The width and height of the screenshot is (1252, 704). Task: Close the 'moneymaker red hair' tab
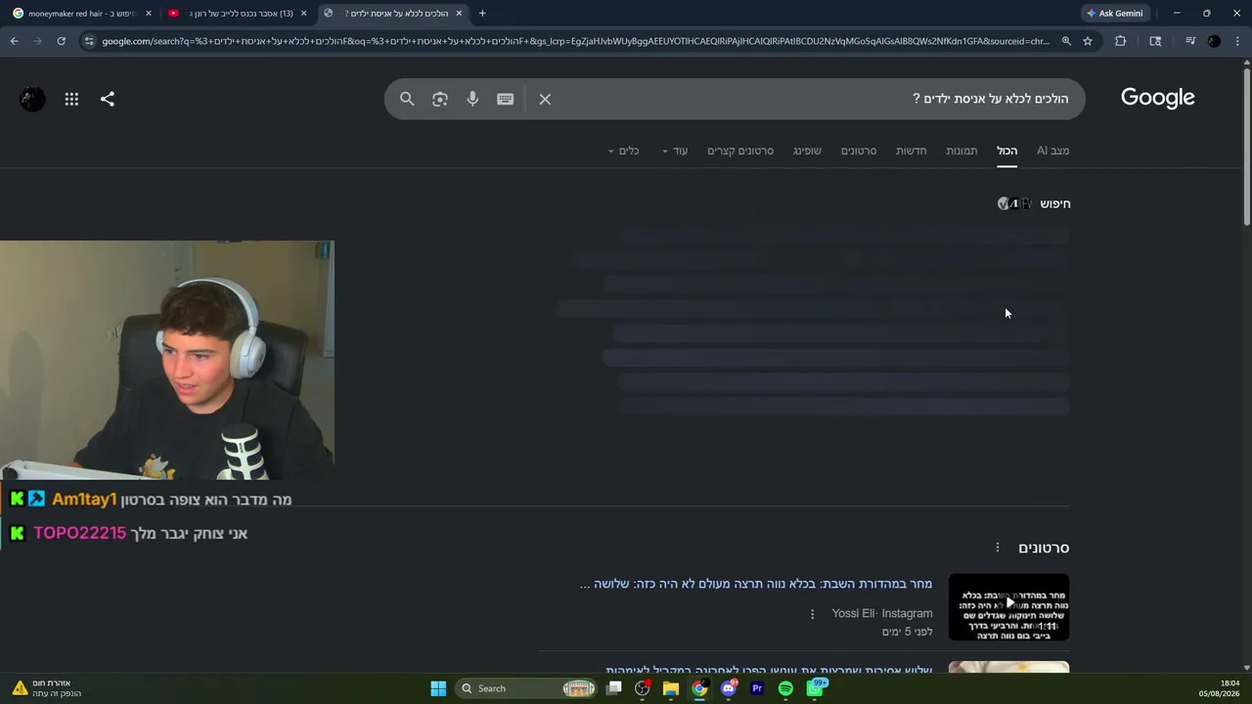pyautogui.click(x=149, y=14)
